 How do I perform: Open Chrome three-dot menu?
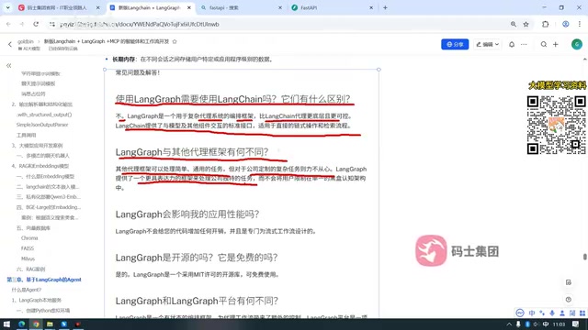[x=580, y=24]
